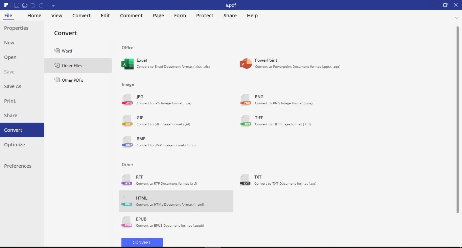Click the Word document icon in Convert list
The height and width of the screenshot is (248, 462).
click(57, 51)
